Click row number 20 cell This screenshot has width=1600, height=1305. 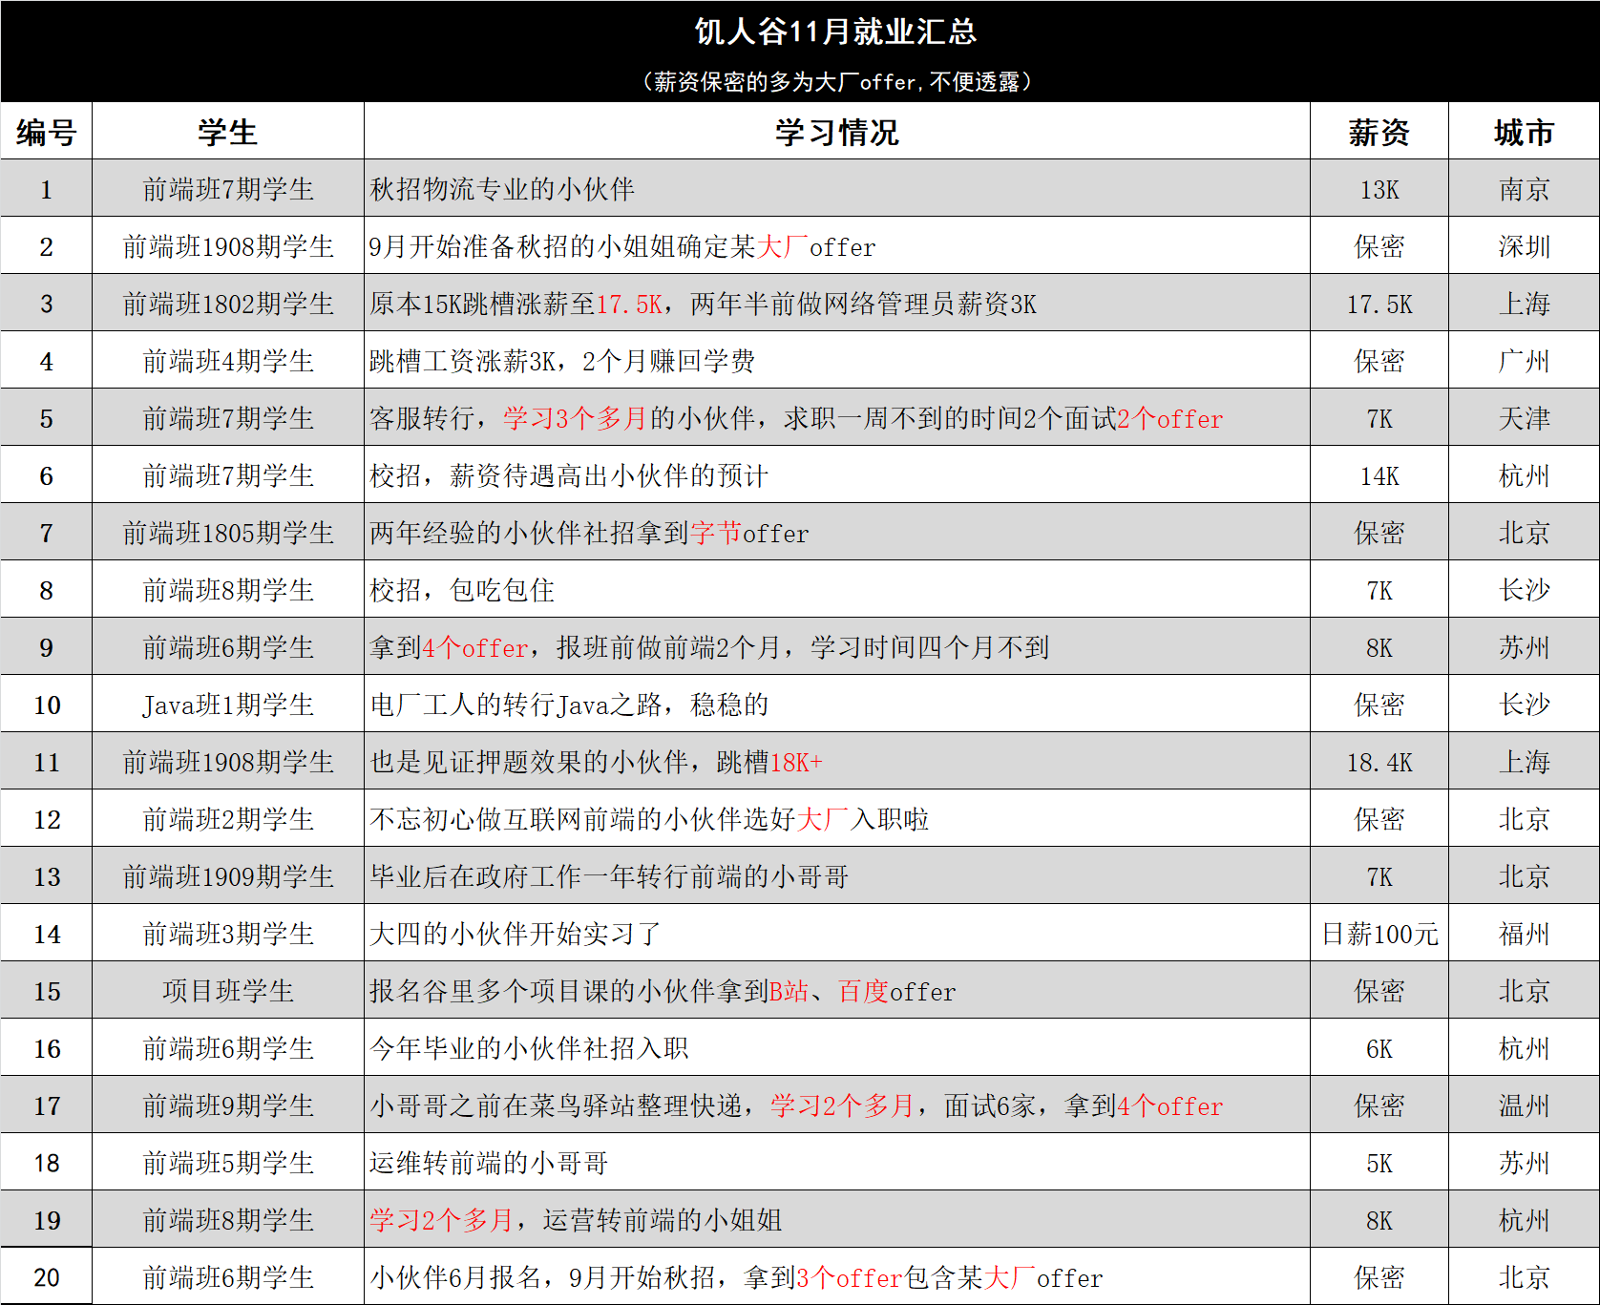coord(46,1277)
